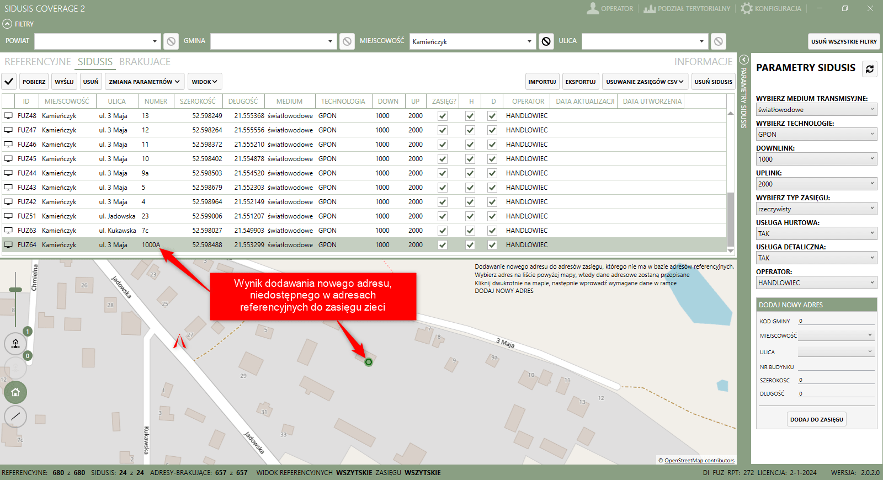Toggle the ZASIĘG? checkbox for row FUZ48

[442, 116]
